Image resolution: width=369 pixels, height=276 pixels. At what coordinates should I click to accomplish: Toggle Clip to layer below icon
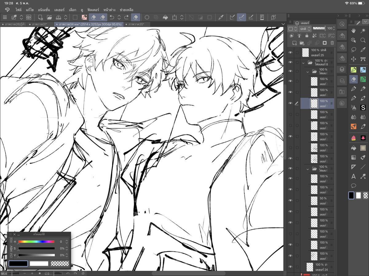click(292, 36)
